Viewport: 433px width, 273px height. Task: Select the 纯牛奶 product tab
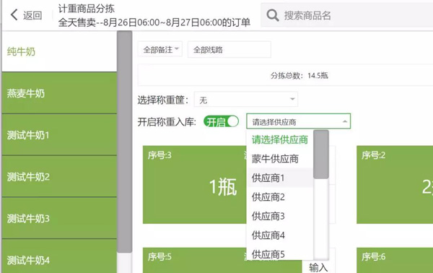(59, 51)
